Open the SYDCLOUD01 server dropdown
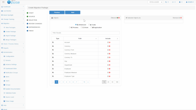Image resolution: width=196 pixels, height=110 pixels. [x=155, y=2]
